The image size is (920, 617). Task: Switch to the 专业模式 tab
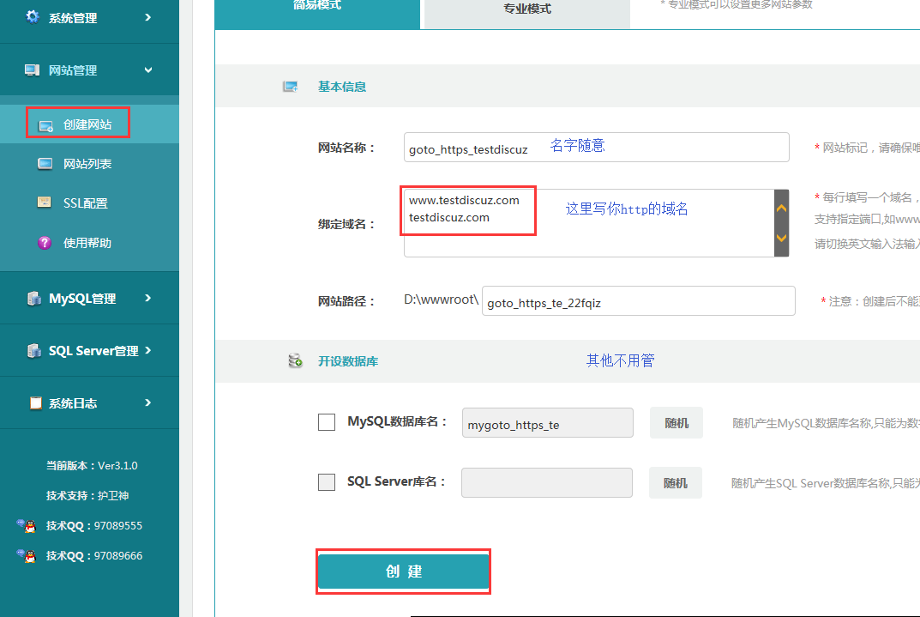[x=527, y=9]
